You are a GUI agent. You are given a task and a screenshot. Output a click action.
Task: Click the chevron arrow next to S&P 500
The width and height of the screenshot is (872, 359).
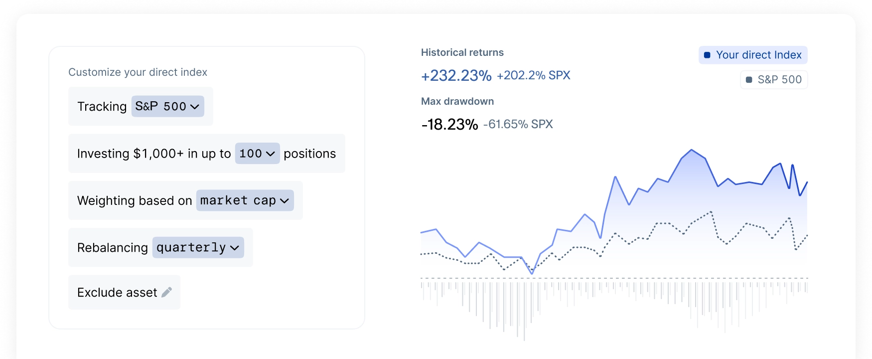click(x=195, y=107)
